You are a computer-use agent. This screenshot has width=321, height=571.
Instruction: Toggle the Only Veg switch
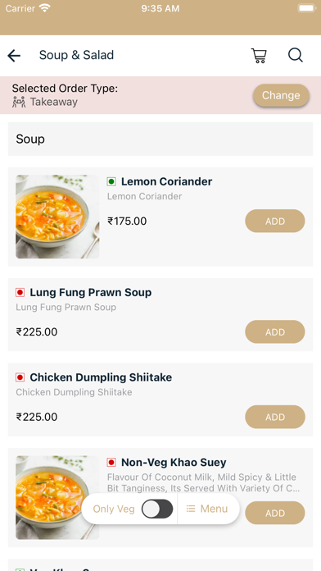tap(157, 509)
